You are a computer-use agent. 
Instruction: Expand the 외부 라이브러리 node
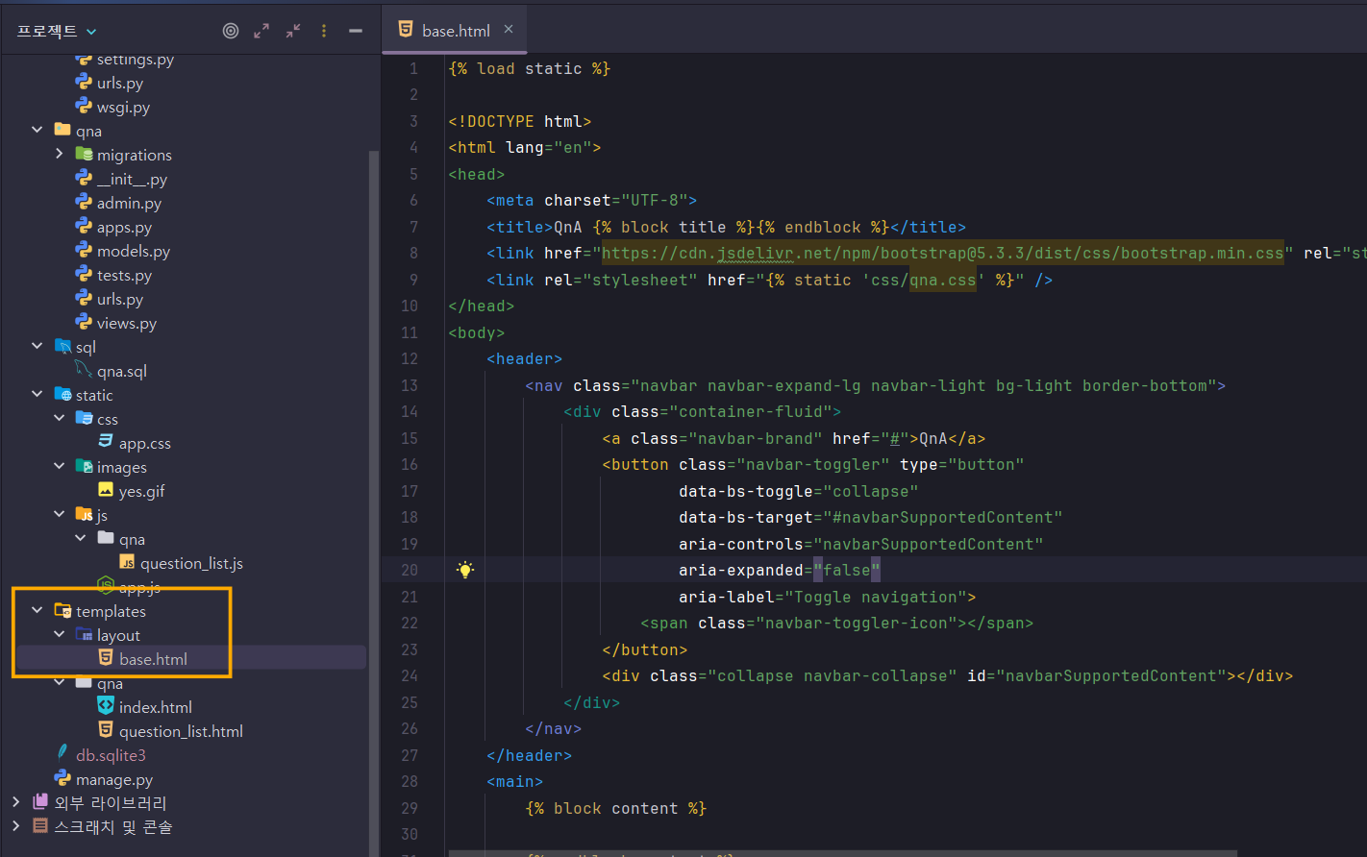[x=15, y=801]
